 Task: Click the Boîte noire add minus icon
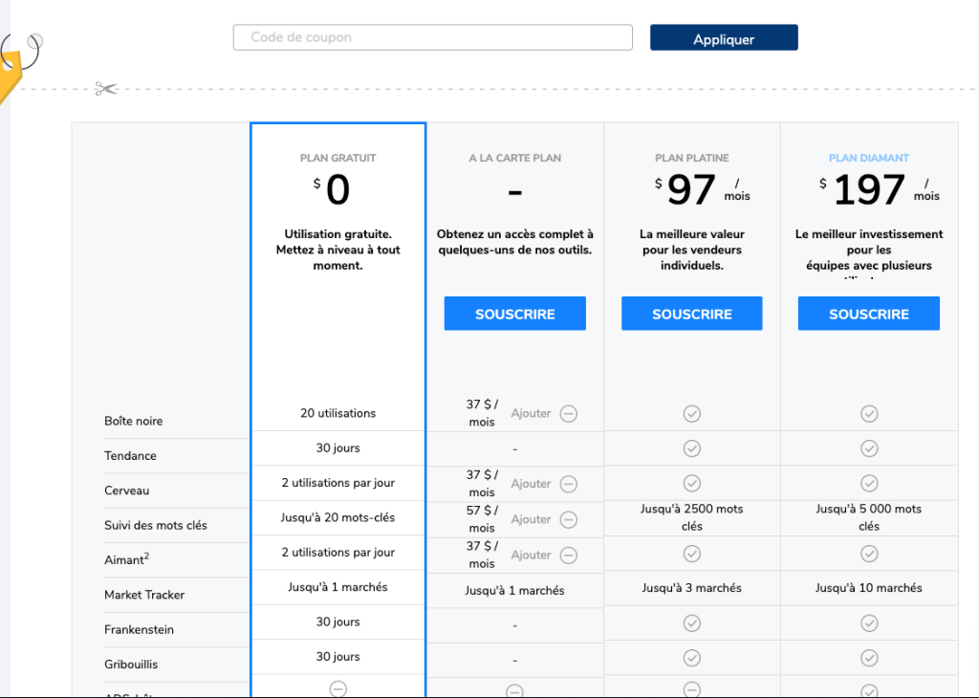[569, 414]
